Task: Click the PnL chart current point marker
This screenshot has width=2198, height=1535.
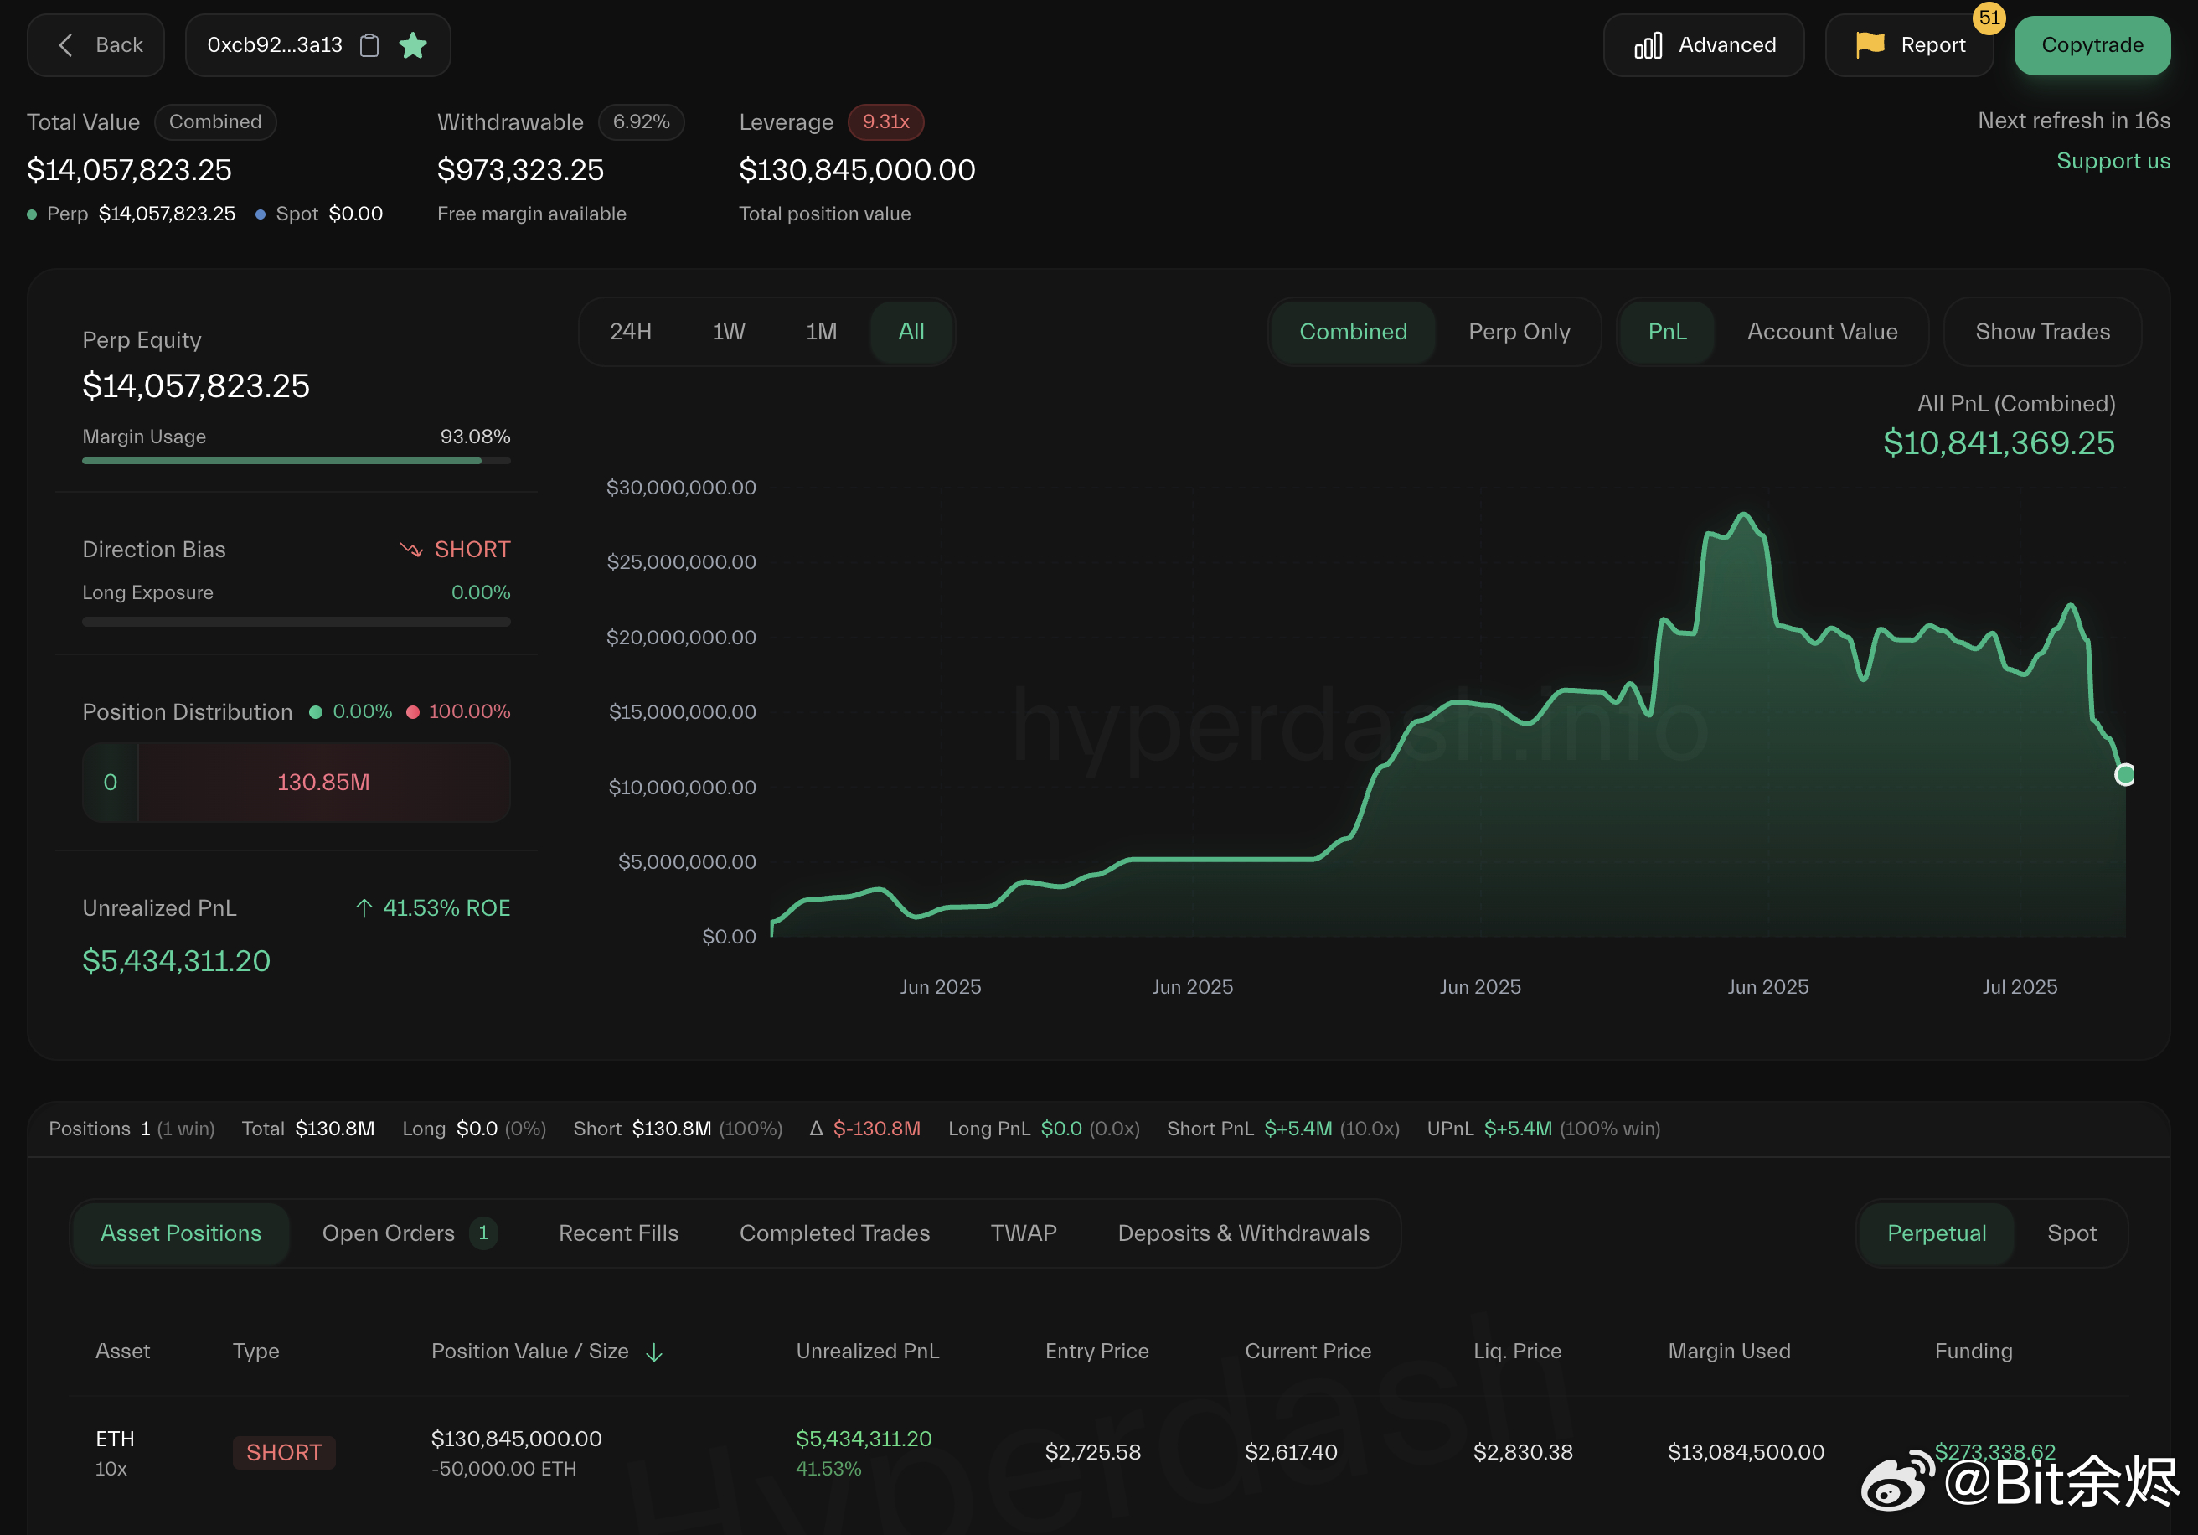Action: pos(2124,775)
